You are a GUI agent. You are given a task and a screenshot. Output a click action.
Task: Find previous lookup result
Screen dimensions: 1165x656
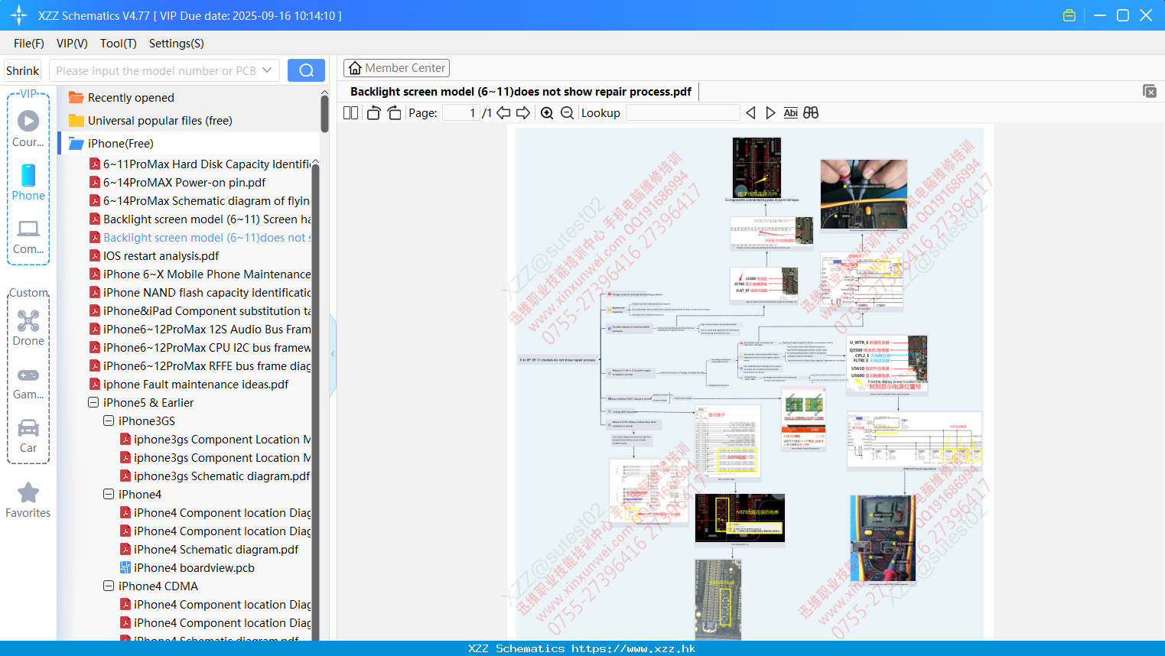coord(750,113)
